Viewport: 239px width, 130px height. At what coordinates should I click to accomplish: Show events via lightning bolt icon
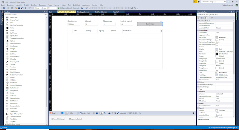(208, 18)
